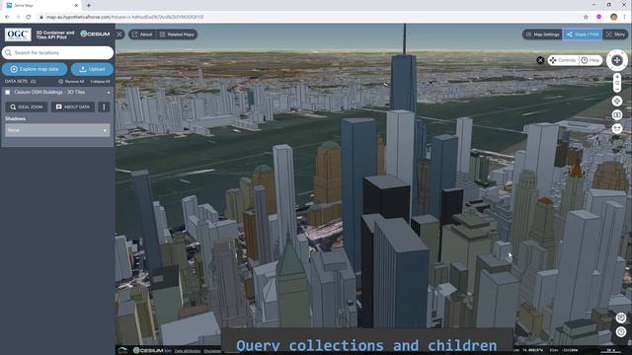Go back in the browser

pos(7,17)
